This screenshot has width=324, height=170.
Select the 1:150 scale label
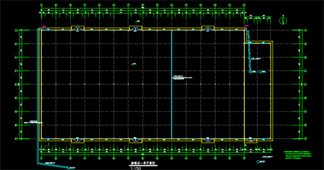click(136, 168)
